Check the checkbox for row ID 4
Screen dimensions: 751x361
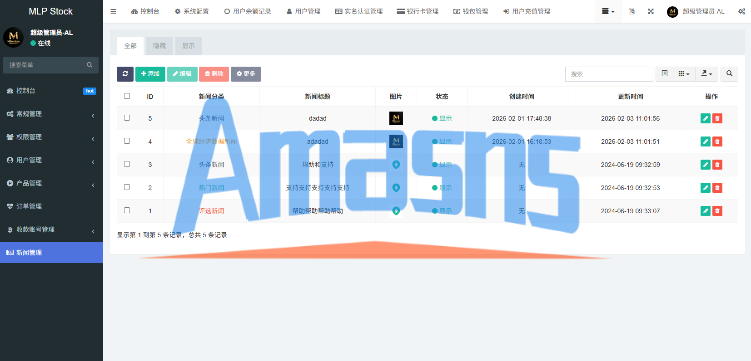click(x=127, y=141)
